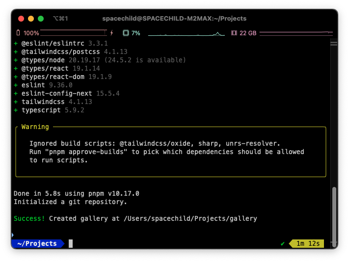Close the terminal with red button
Image resolution: width=349 pixels, height=262 pixels.
pos(21,19)
